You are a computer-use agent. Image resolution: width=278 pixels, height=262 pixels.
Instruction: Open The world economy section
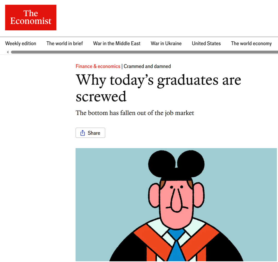coord(251,43)
